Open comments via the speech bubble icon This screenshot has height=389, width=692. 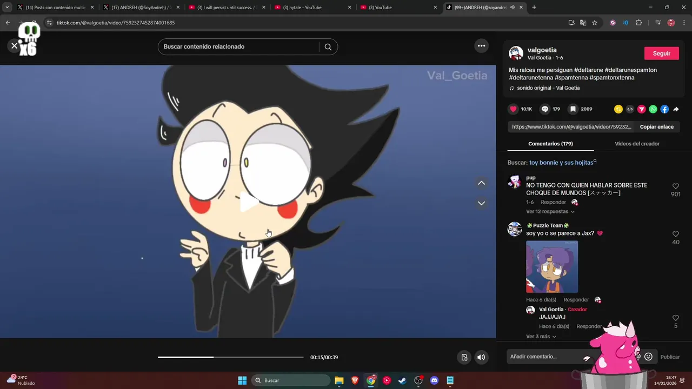(x=545, y=109)
